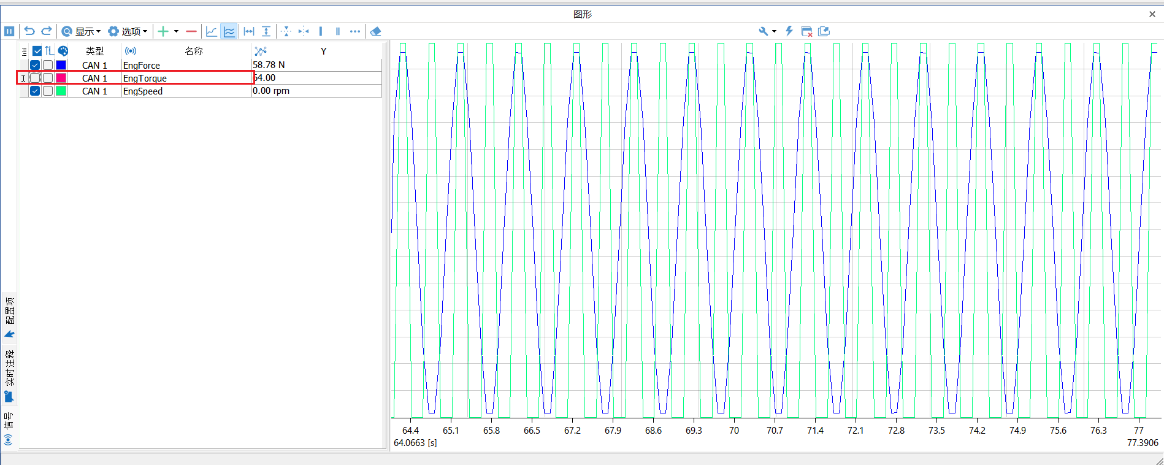1164x465 pixels.
Task: Toggle the highlighted multi-curve view icon
Action: point(229,31)
